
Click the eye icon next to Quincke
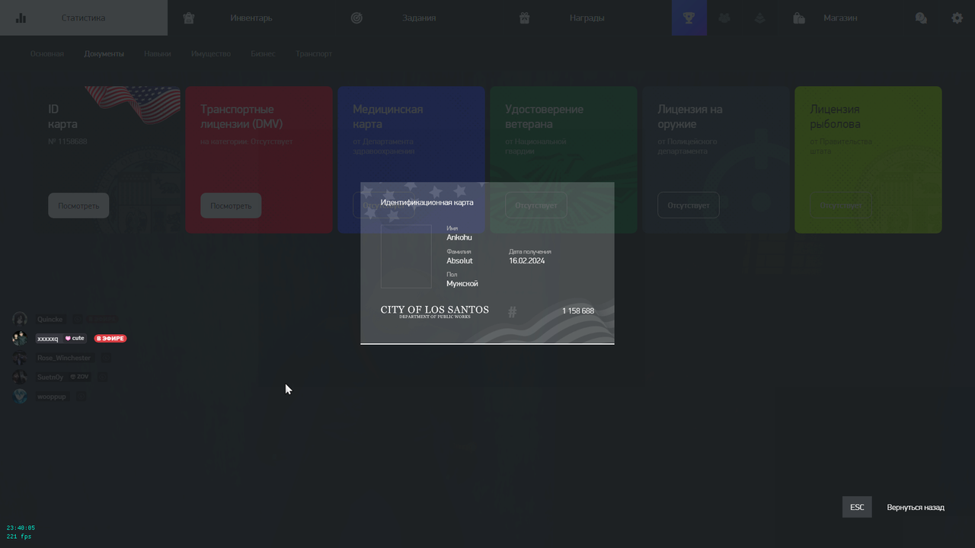(x=78, y=319)
